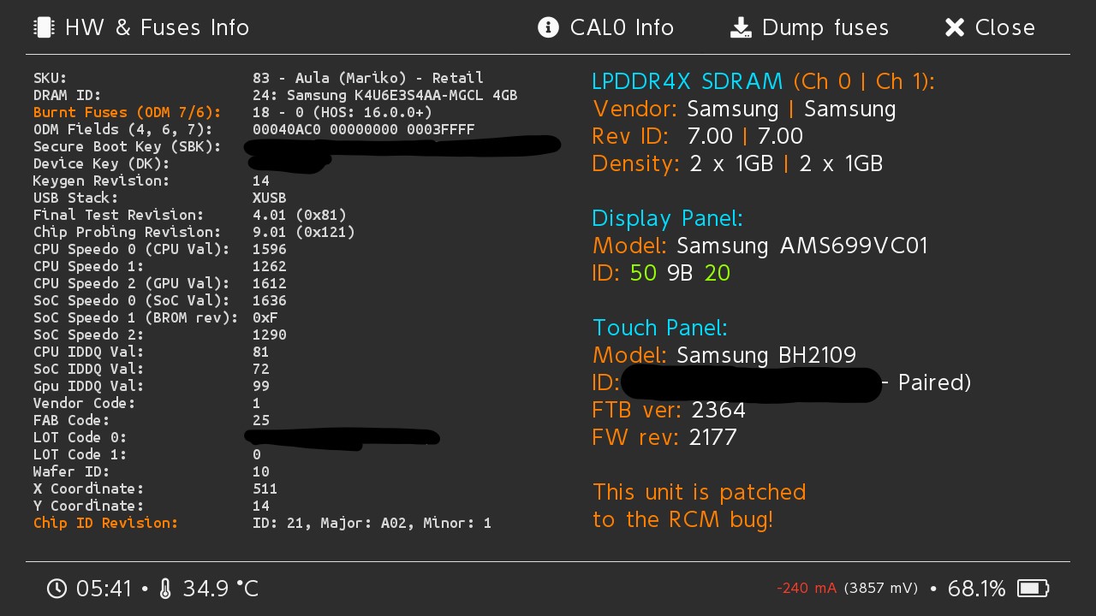The width and height of the screenshot is (1096, 616).
Task: Select the value "ID: 21, Major: A02, Minor: 1"
Action: 372,523
